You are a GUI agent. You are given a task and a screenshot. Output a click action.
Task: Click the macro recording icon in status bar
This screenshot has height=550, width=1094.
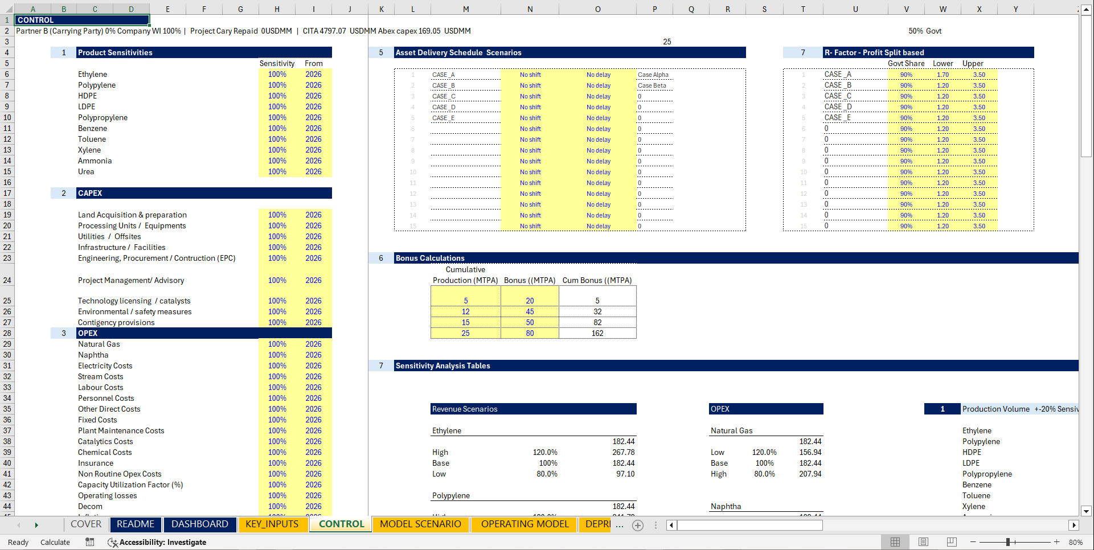(89, 542)
